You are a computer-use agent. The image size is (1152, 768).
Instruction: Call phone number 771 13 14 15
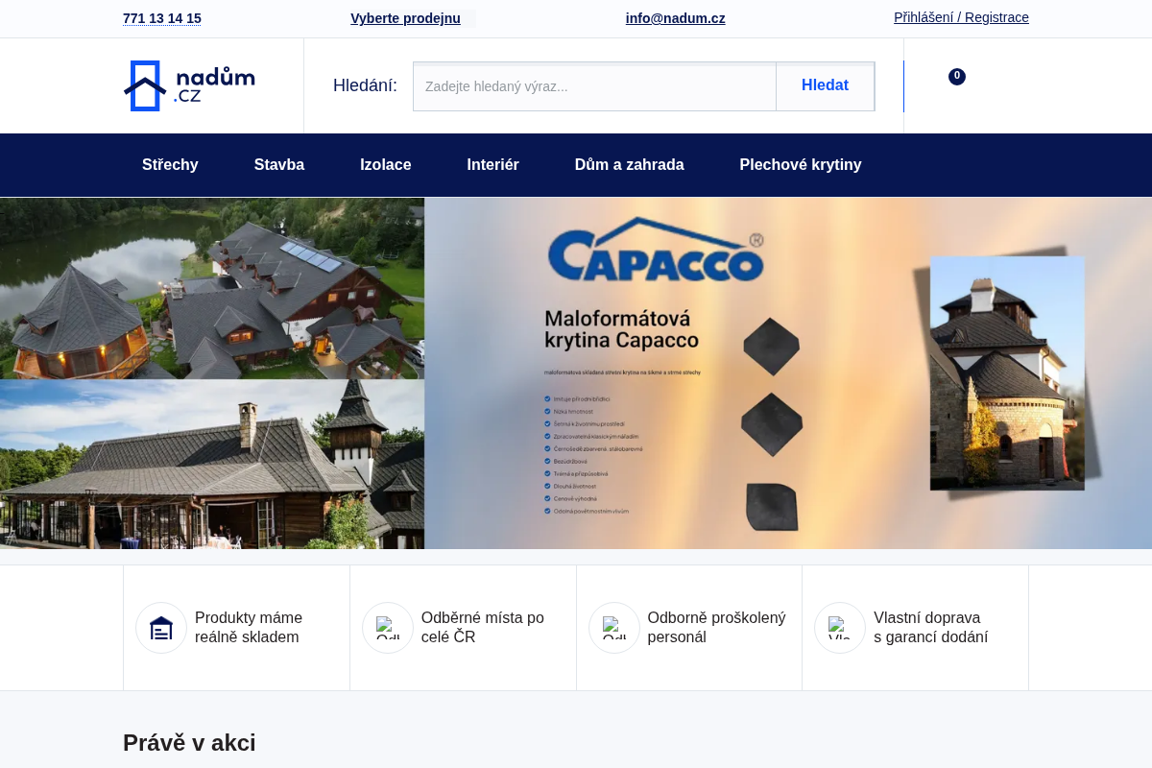point(162,18)
